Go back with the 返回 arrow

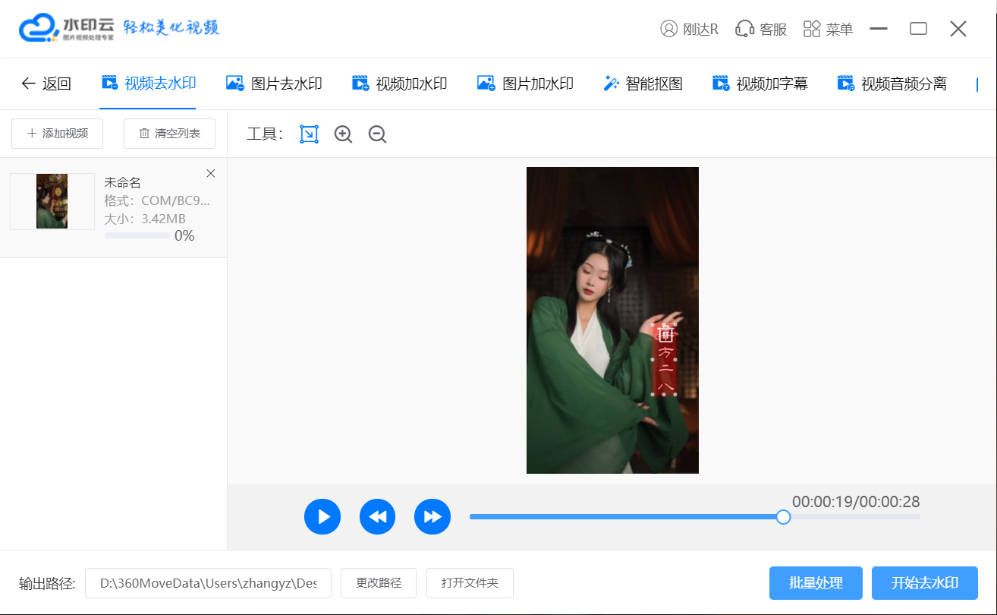46,84
